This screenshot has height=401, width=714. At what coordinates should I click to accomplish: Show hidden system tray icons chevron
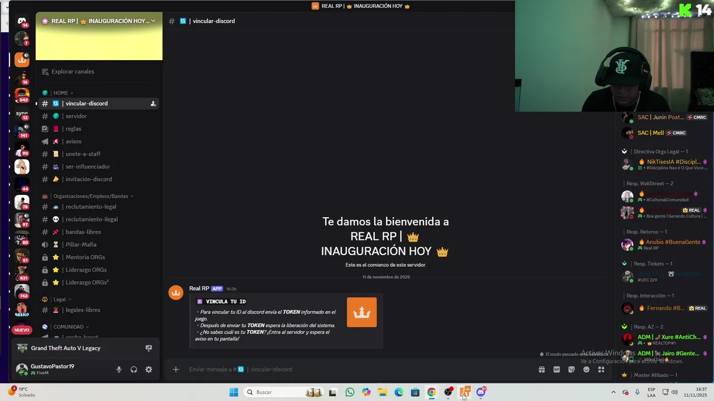613,392
